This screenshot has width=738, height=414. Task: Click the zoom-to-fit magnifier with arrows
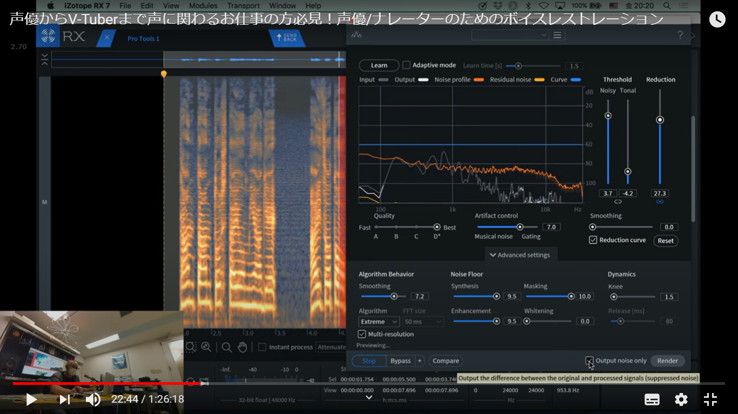coord(206,347)
